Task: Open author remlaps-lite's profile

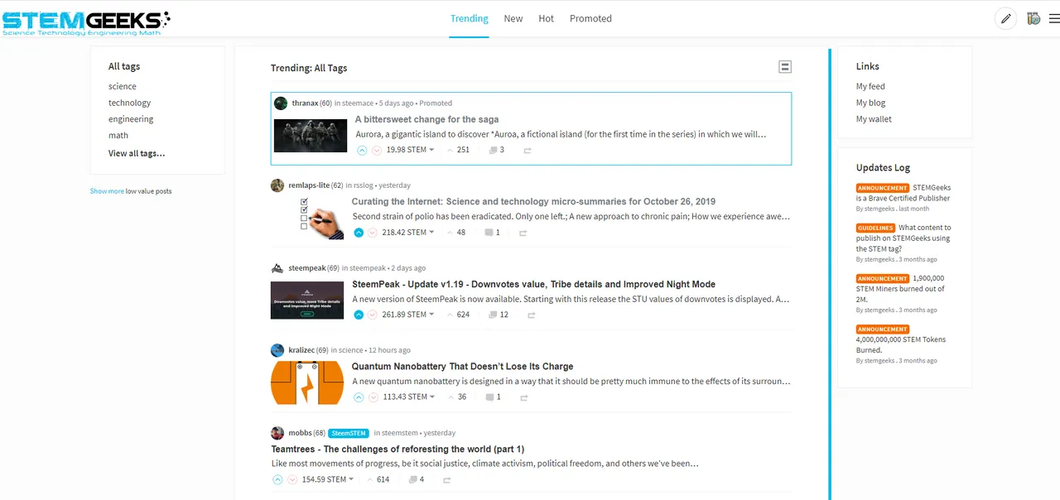Action: pos(309,185)
